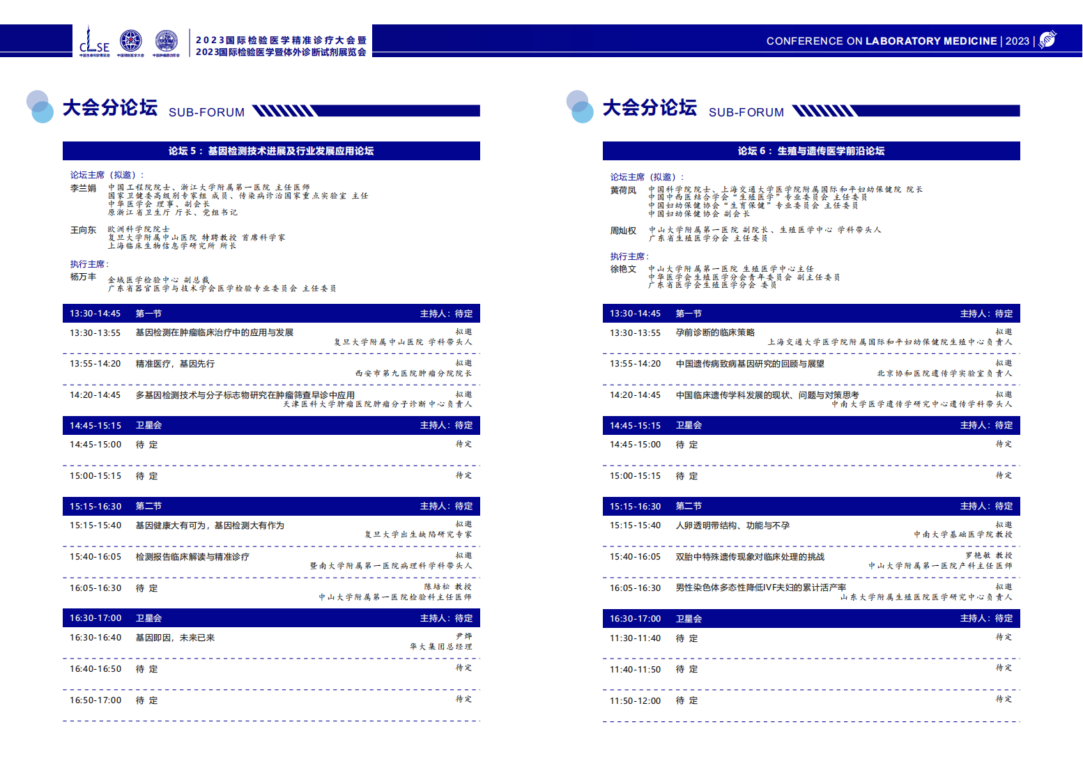Click the third circular UCOM emblem logo
This screenshot has height=768, width=1083.
pos(166,41)
